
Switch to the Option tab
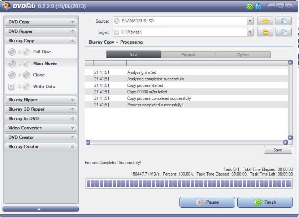(243, 55)
